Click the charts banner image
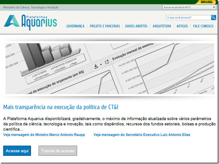Image resolution: width=219 pixels, height=164 pixels. 110,68
